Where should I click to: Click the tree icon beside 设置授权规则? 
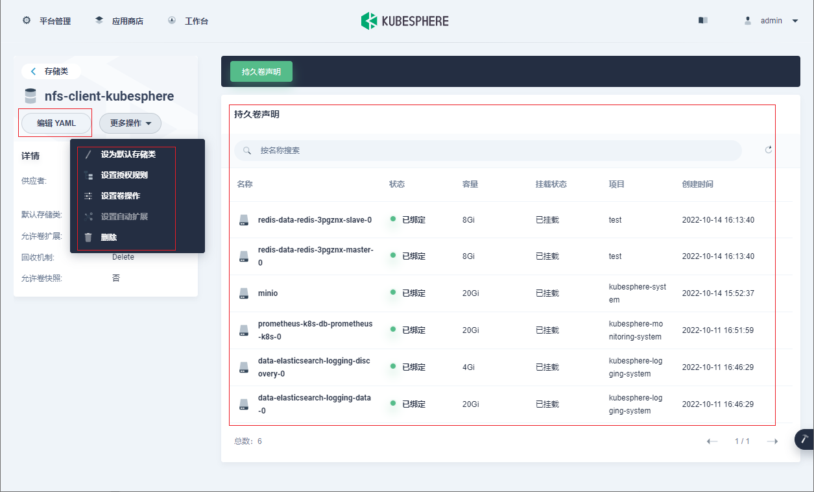tap(88, 175)
